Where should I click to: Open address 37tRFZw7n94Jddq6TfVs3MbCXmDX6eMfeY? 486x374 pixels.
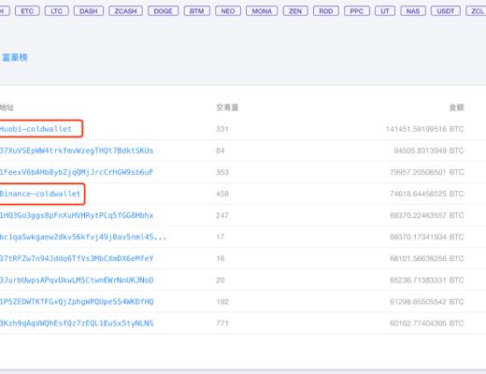[x=77, y=258]
